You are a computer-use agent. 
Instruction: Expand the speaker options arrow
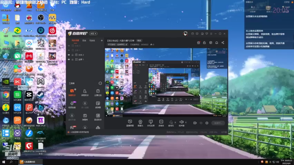point(186,122)
